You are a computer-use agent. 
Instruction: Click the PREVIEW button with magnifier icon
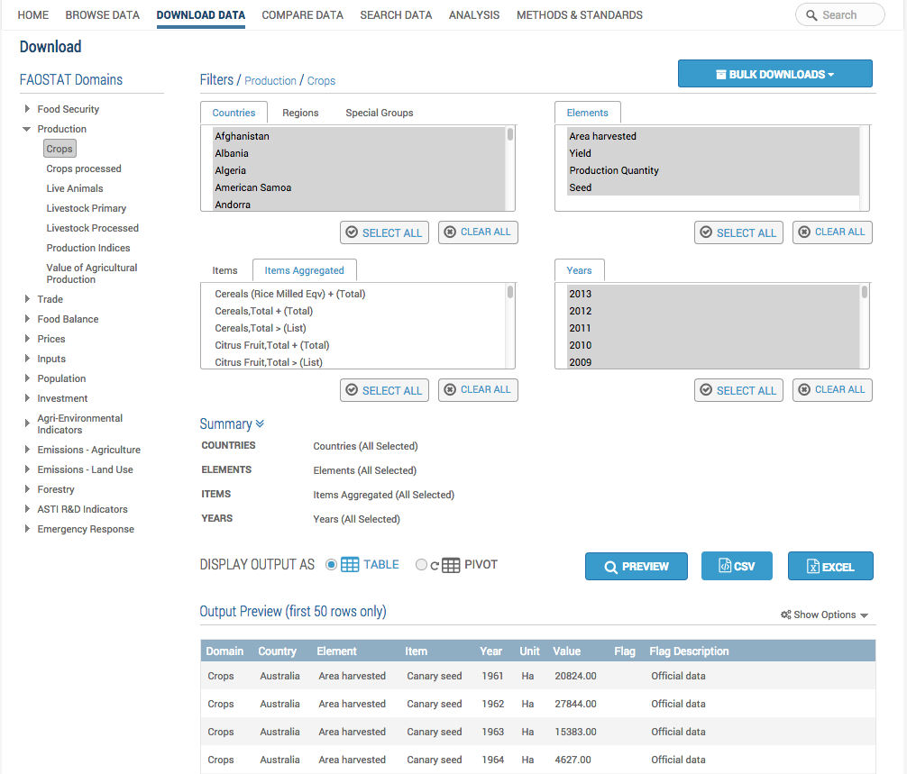point(637,566)
